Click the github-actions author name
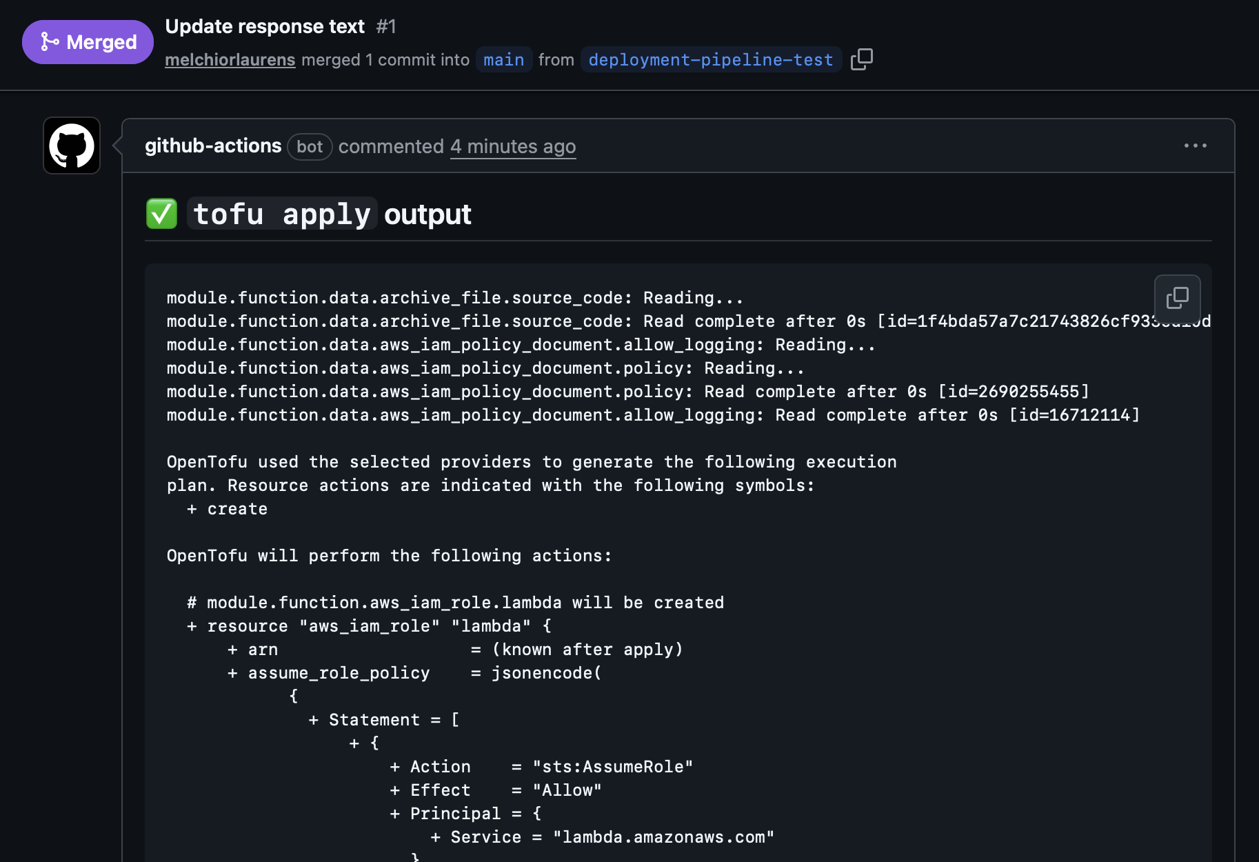 coord(213,146)
